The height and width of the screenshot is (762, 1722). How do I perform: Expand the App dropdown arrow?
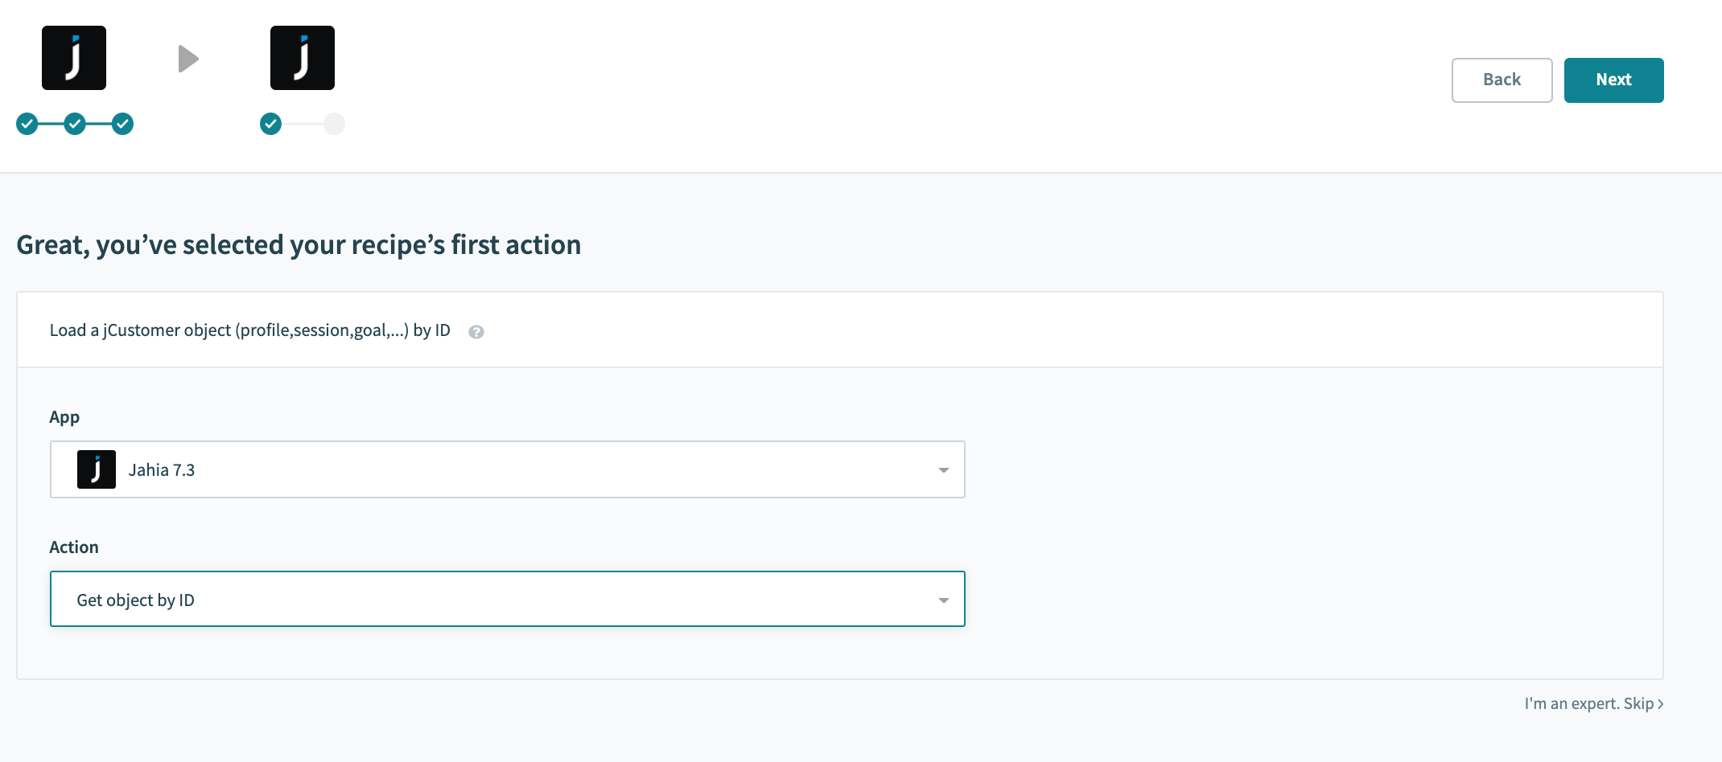944,470
